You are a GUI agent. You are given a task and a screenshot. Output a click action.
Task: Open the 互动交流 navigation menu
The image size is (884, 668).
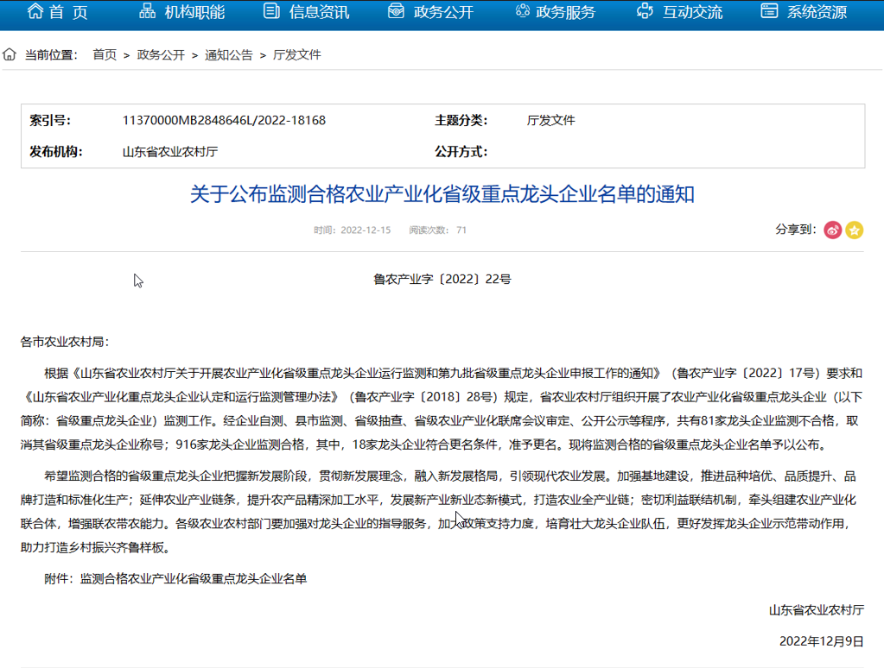tap(692, 12)
